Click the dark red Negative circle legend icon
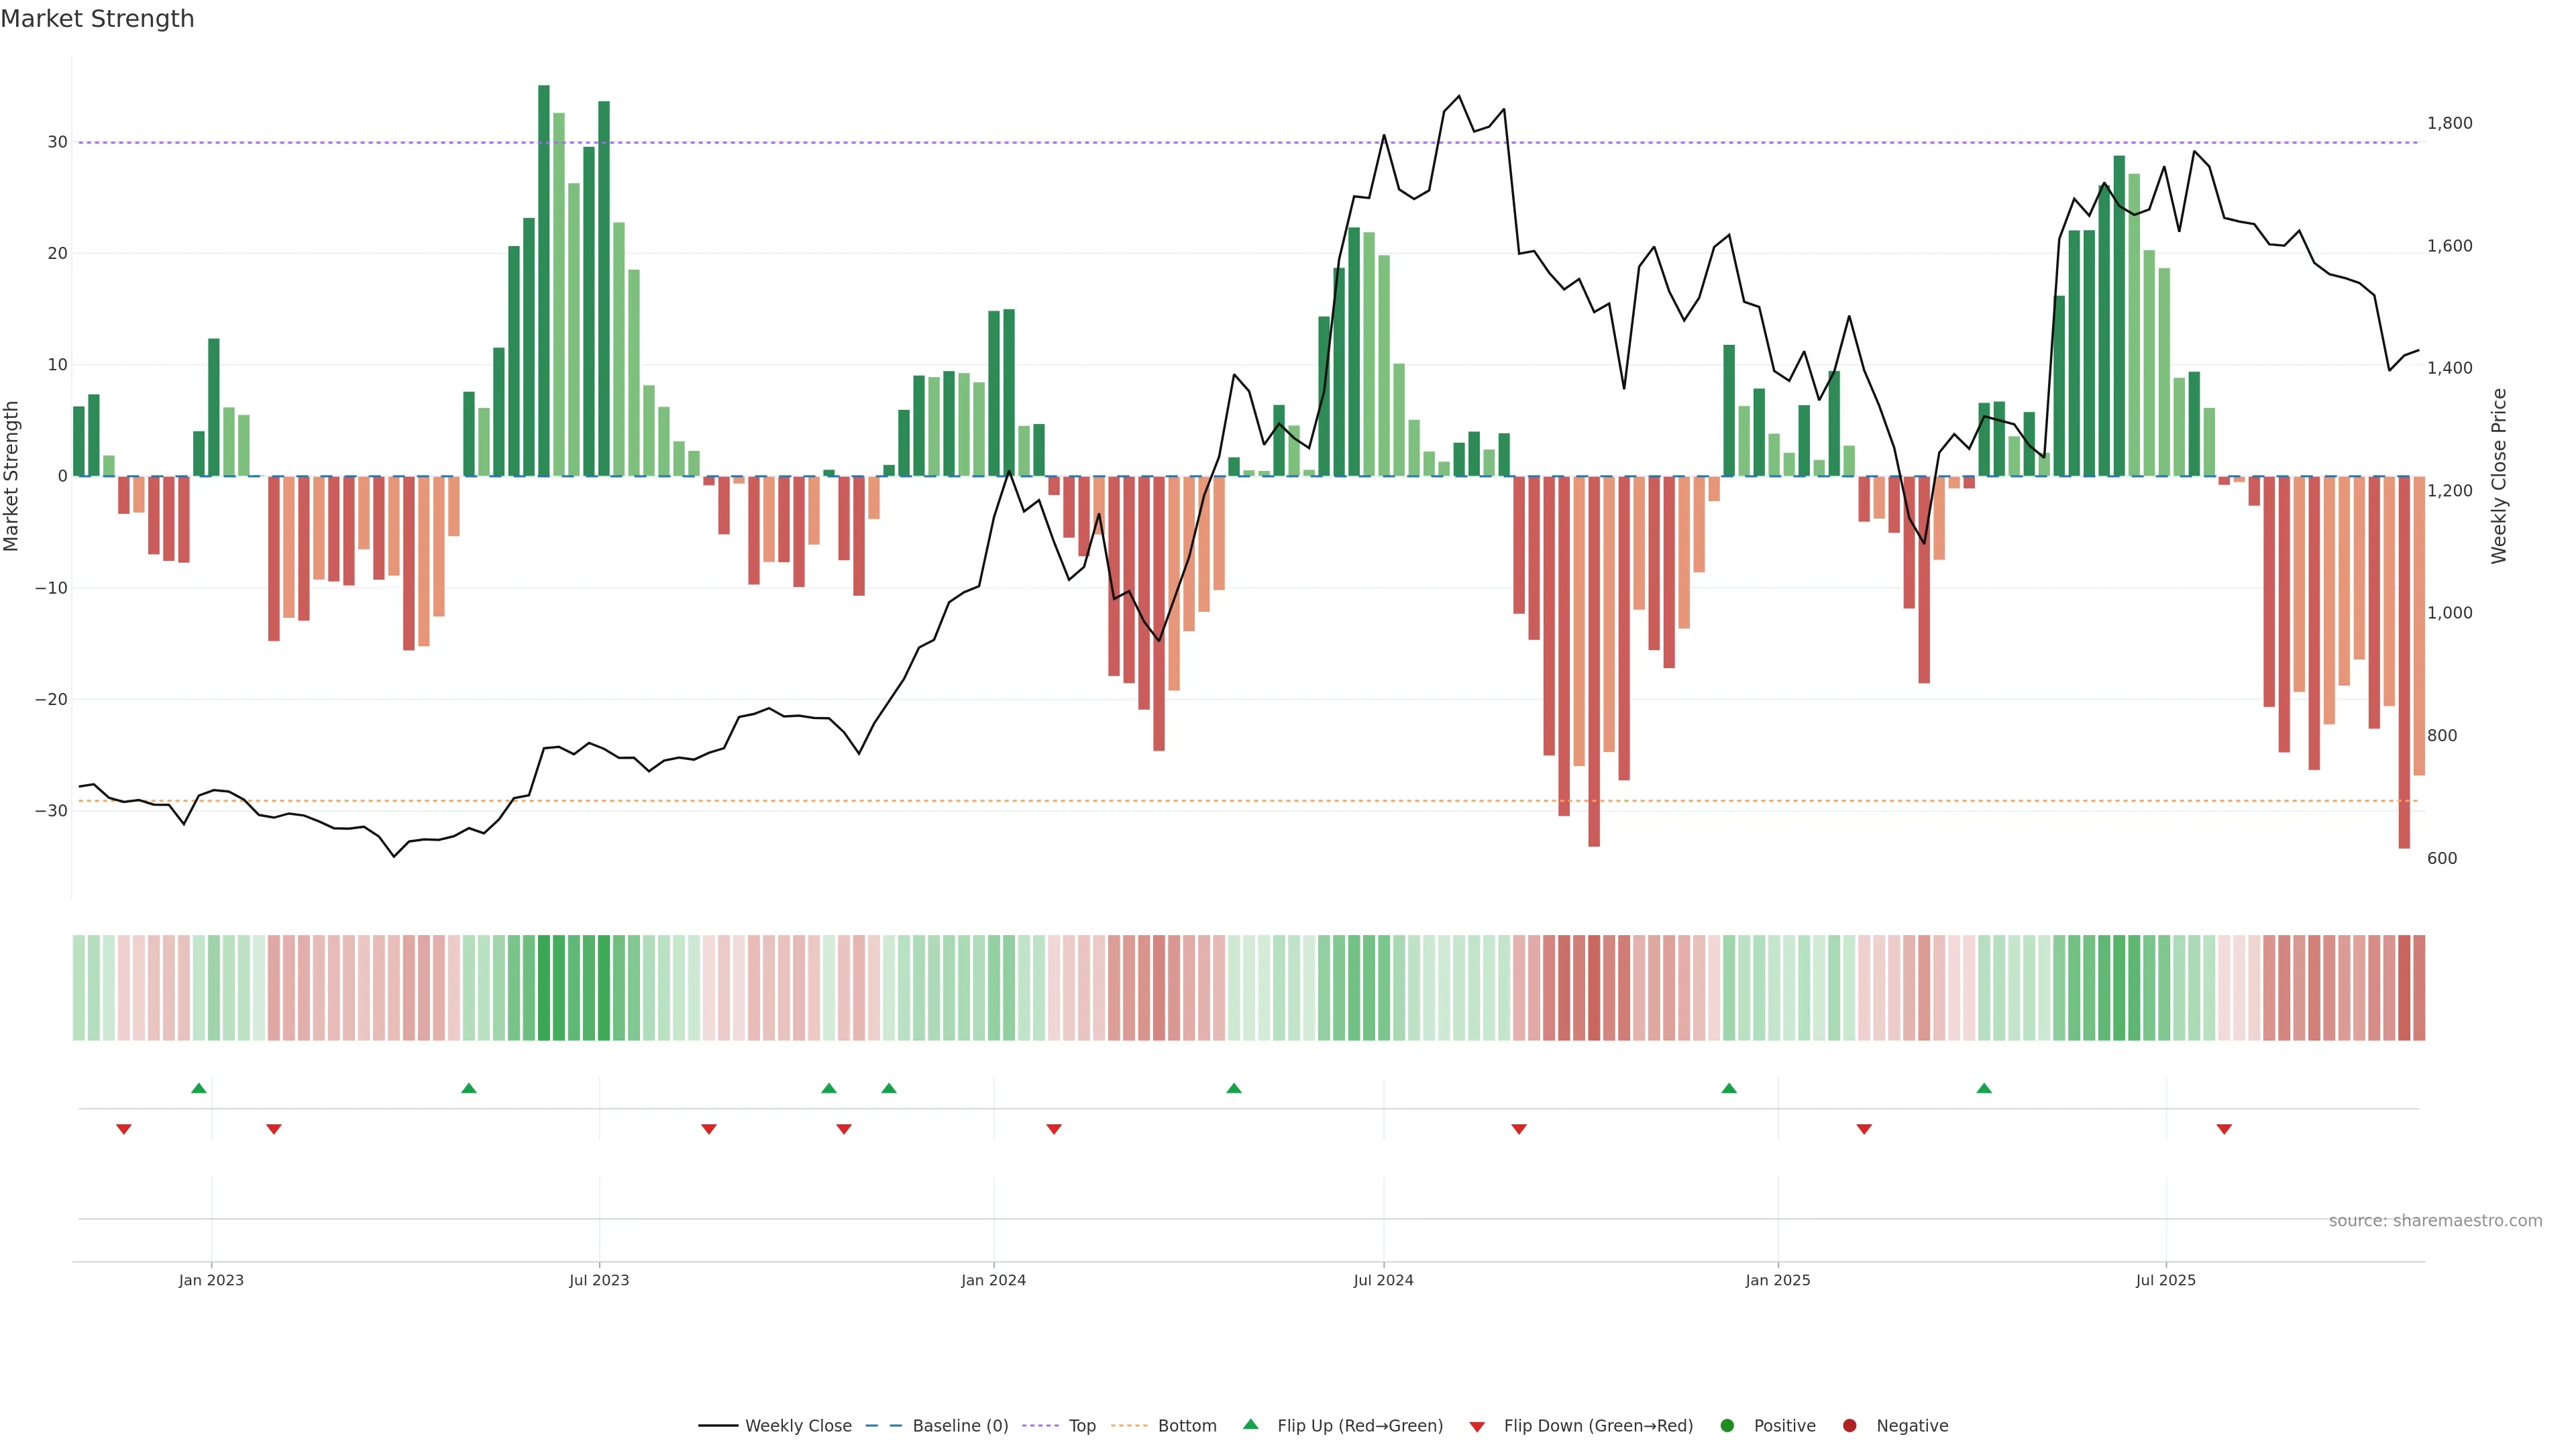2576x1449 pixels. pyautogui.click(x=1849, y=1425)
